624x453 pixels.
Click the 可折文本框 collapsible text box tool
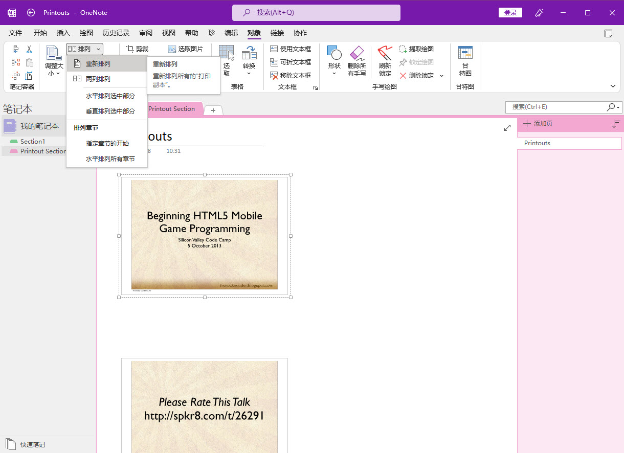(291, 62)
